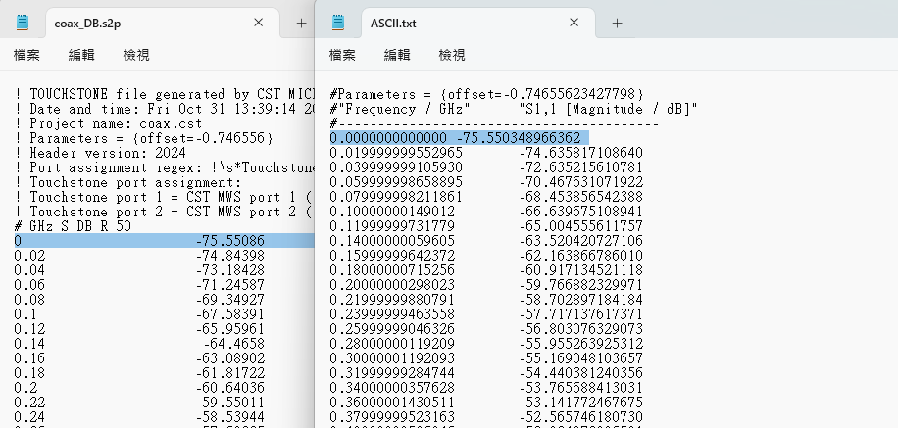Click the -67.58391 value in s2p file
The width and height of the screenshot is (898, 428).
[x=230, y=314]
